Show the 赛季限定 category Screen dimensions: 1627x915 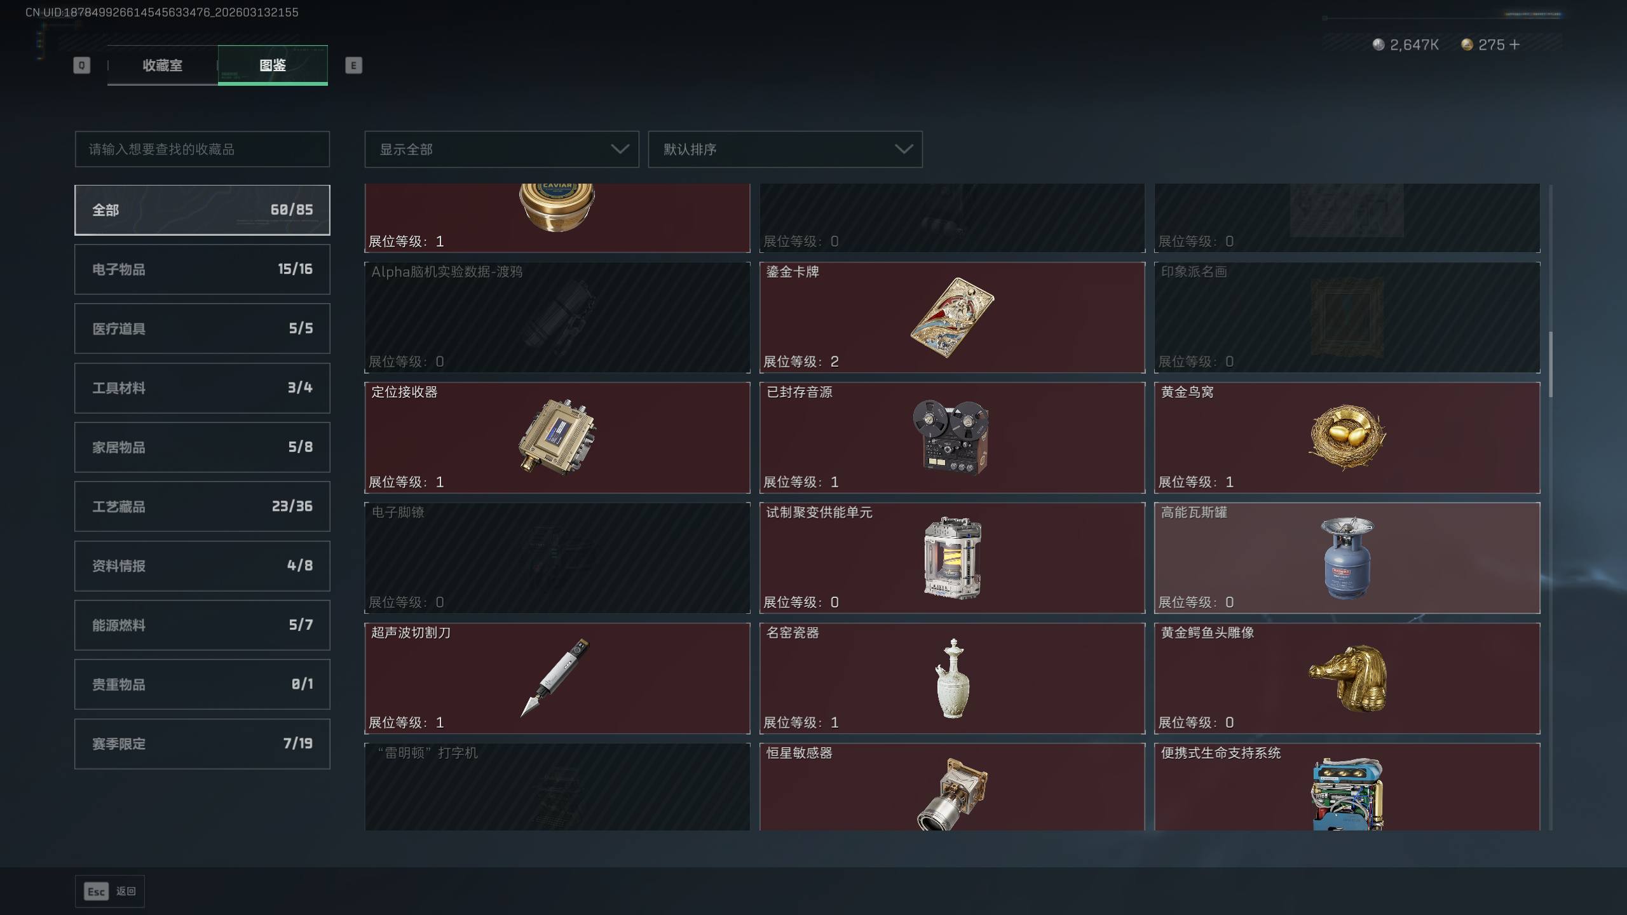[x=202, y=743]
